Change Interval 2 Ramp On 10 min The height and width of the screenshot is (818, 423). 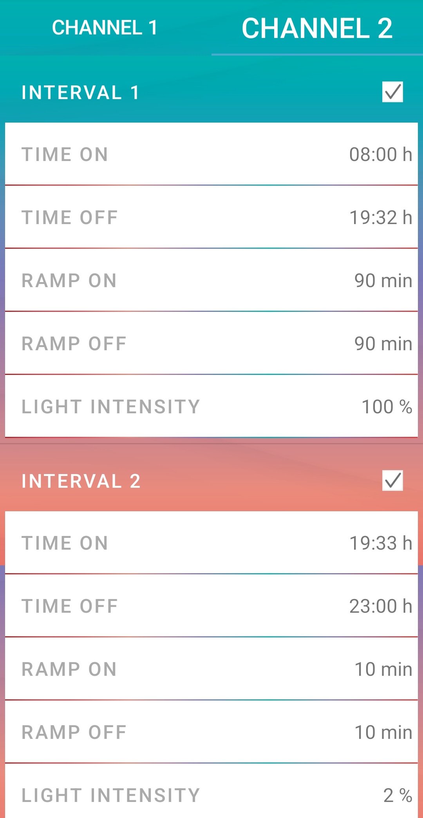211,669
